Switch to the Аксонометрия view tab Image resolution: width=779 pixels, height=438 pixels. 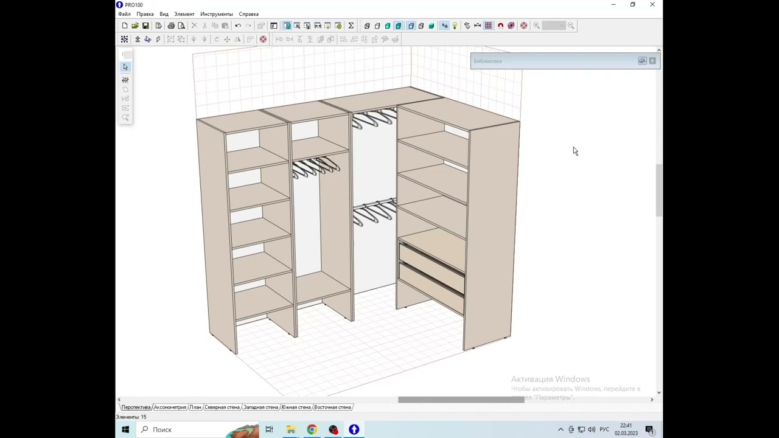tap(170, 407)
